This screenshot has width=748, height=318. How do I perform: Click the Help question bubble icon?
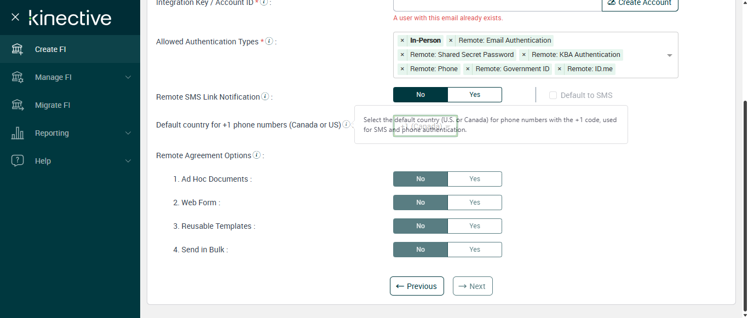pos(18,161)
